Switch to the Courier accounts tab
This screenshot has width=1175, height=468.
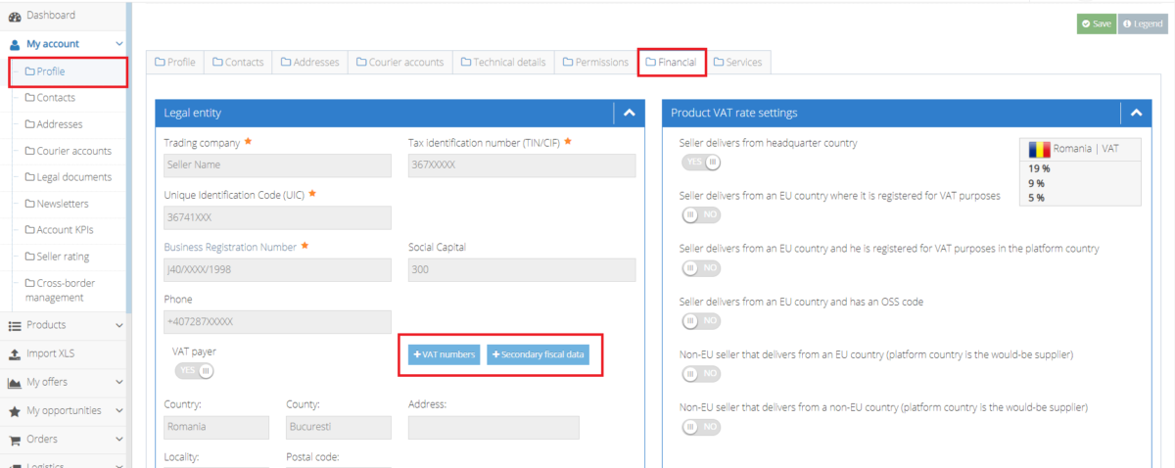point(399,63)
